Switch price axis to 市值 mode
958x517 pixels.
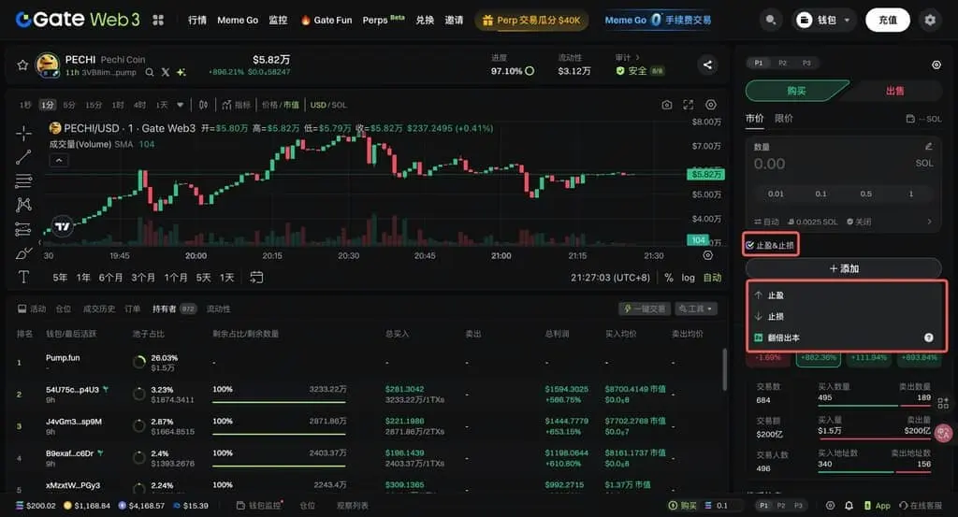tap(291, 105)
